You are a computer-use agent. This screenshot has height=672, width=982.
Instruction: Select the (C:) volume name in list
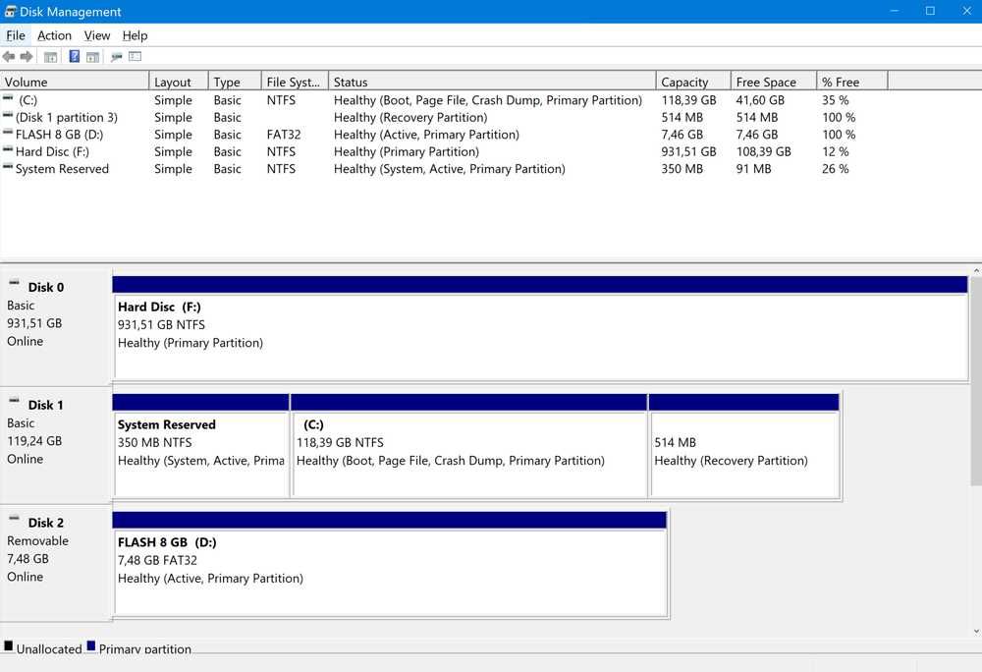pyautogui.click(x=27, y=100)
